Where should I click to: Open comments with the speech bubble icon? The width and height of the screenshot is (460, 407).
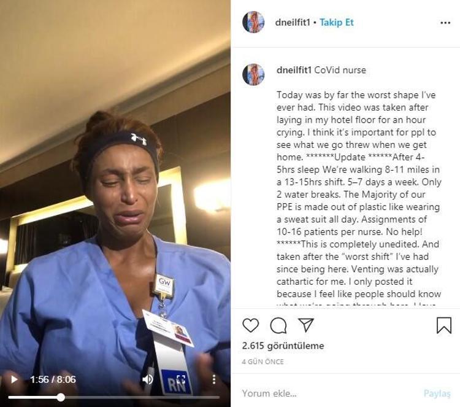click(x=278, y=325)
